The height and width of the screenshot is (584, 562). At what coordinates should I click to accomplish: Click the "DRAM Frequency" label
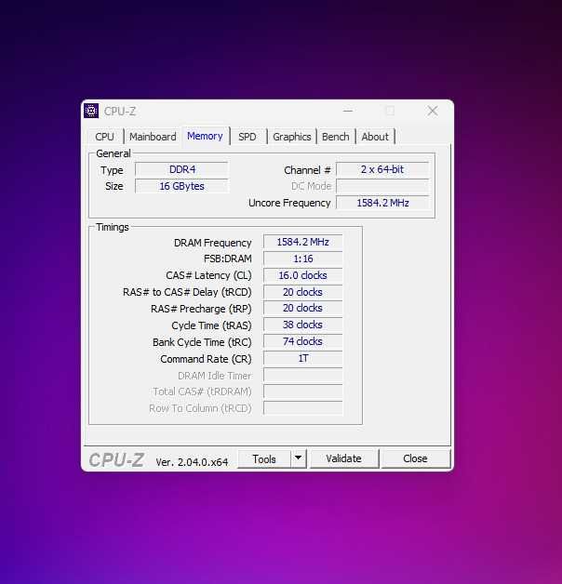click(x=212, y=243)
